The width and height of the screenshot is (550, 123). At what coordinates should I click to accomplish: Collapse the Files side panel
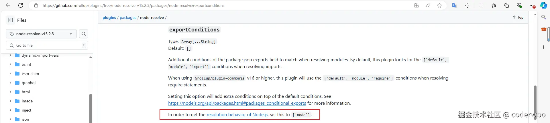(10, 20)
